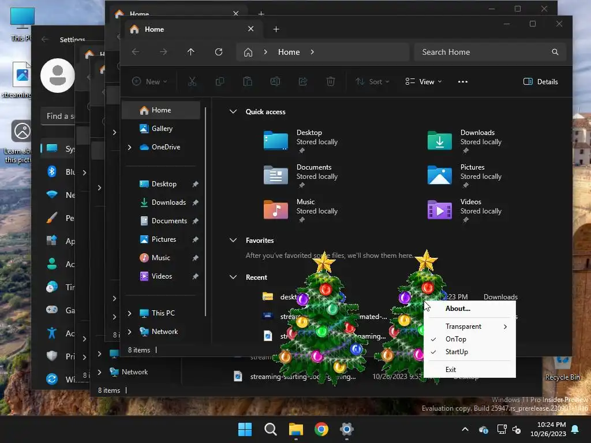591x443 pixels.
Task: Open Transparent submenu
Action: coord(470,326)
